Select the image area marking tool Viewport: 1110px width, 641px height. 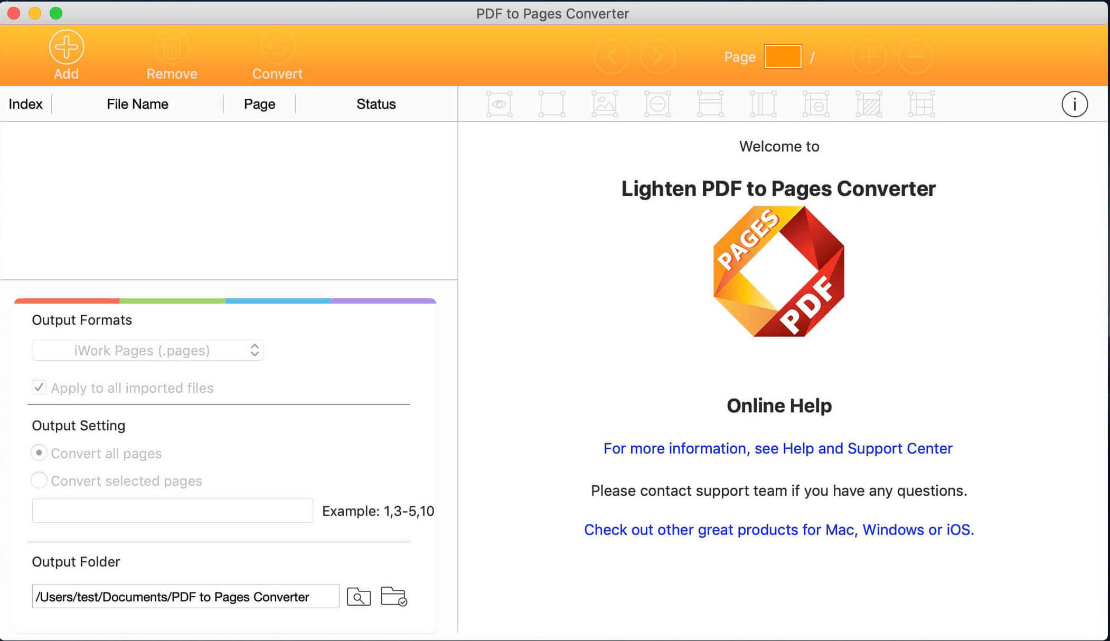pos(605,104)
